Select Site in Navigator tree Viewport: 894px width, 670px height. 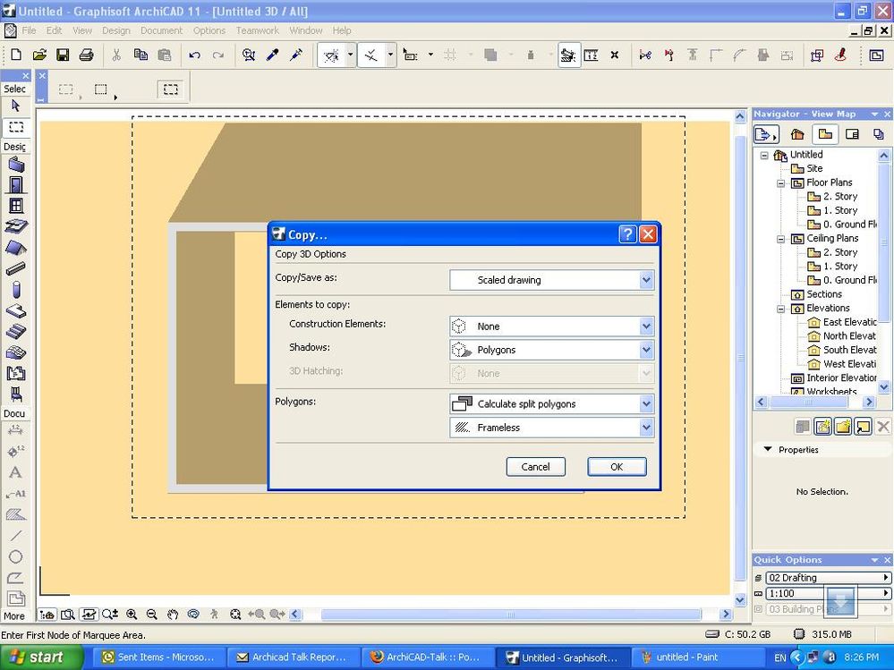(807, 169)
